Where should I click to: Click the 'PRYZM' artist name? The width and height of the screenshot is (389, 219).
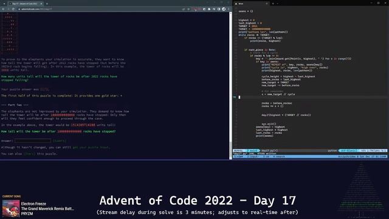pos(27,214)
